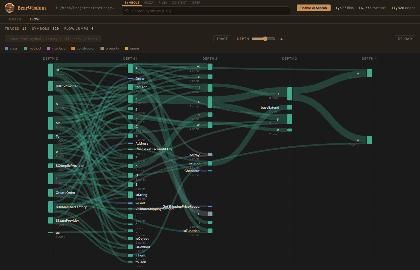
Task: Select the p node at depth 3
Action: 289,119
